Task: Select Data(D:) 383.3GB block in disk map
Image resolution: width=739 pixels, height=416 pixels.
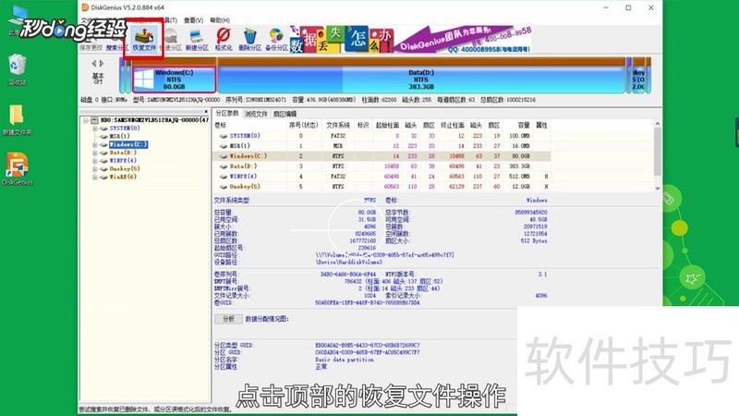Action: coord(421,80)
